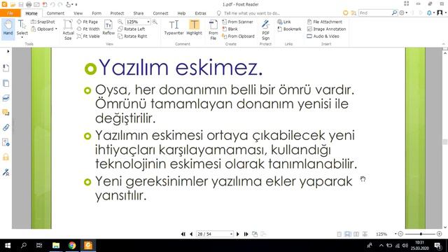
Task: Open the Bookmarks side panel
Action: (6, 68)
